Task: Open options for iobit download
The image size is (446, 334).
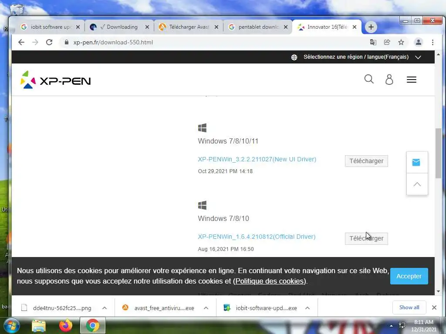Action: click(307, 308)
